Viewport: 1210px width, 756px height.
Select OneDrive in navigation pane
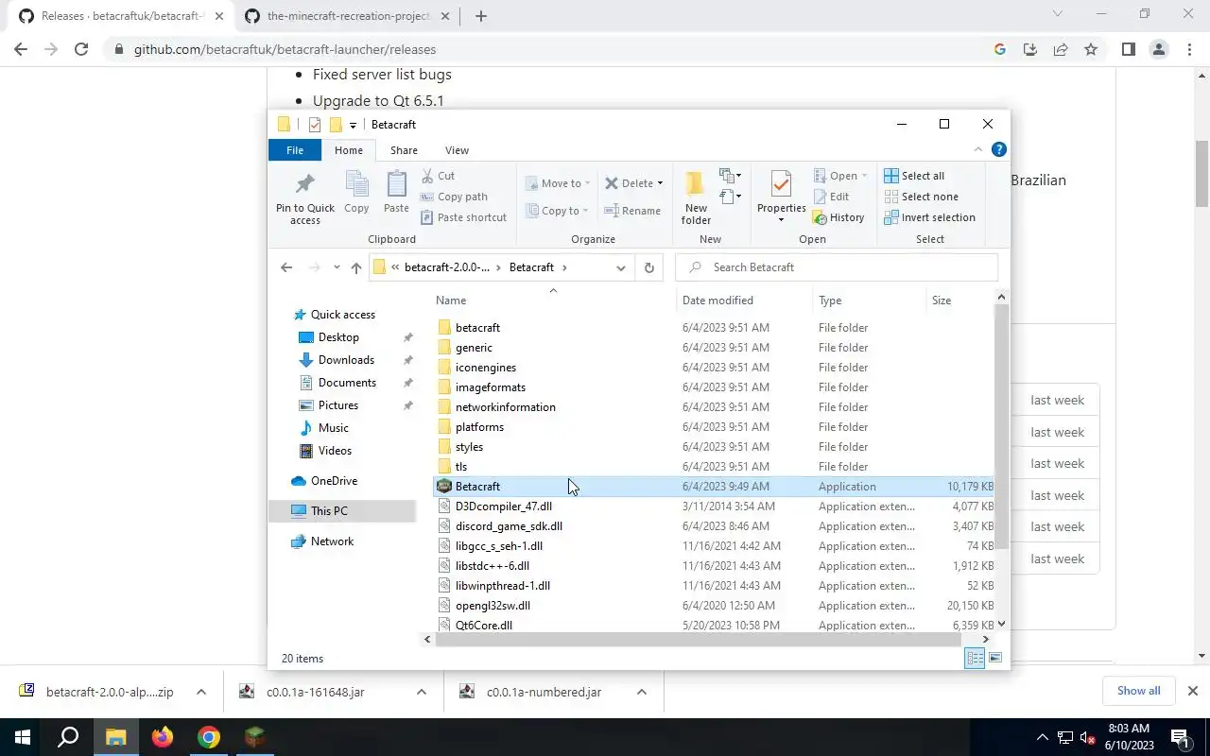334,481
